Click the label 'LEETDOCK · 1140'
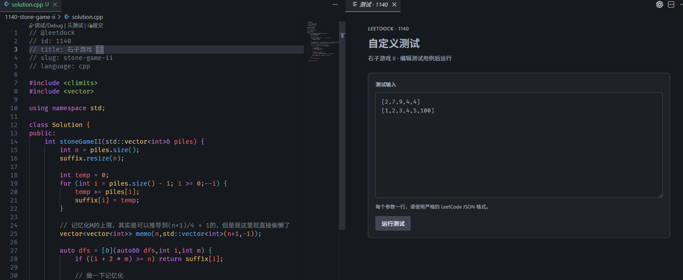This screenshot has height=280, width=683. 388,29
